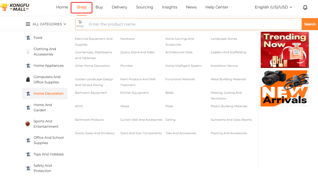Click the Kongfu Mall logo
This screenshot has height=178, width=318.
pos(15,7)
